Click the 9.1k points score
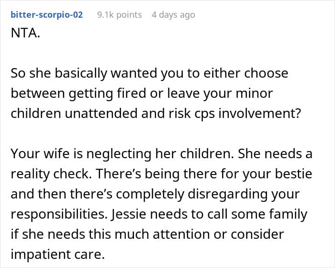Screen dimensions: 335x268 pyautogui.click(x=119, y=15)
